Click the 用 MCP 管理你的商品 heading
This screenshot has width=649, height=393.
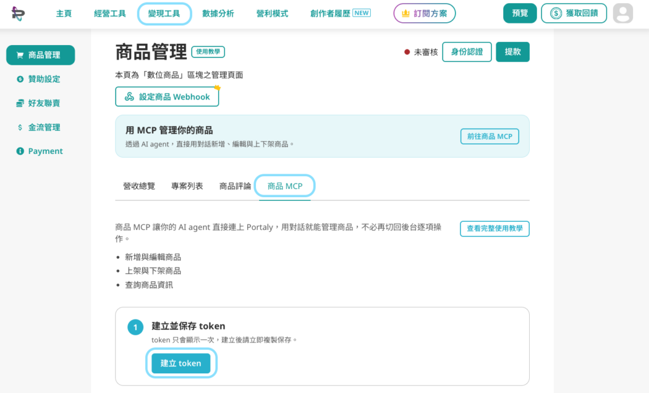pyautogui.click(x=169, y=130)
